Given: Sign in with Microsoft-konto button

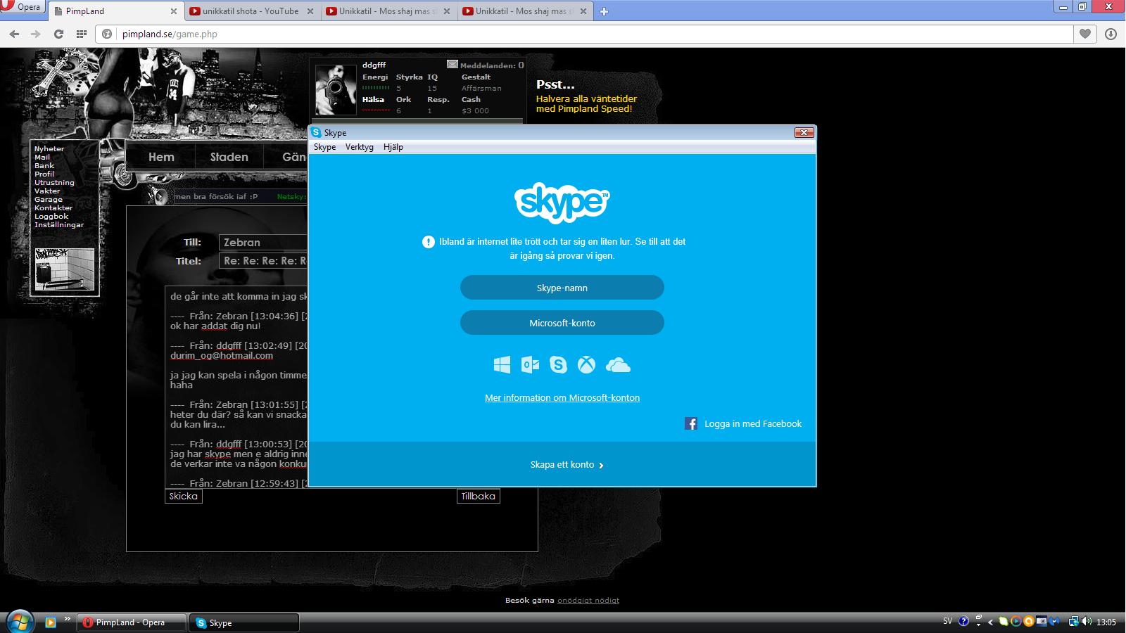Looking at the screenshot, I should (562, 323).
